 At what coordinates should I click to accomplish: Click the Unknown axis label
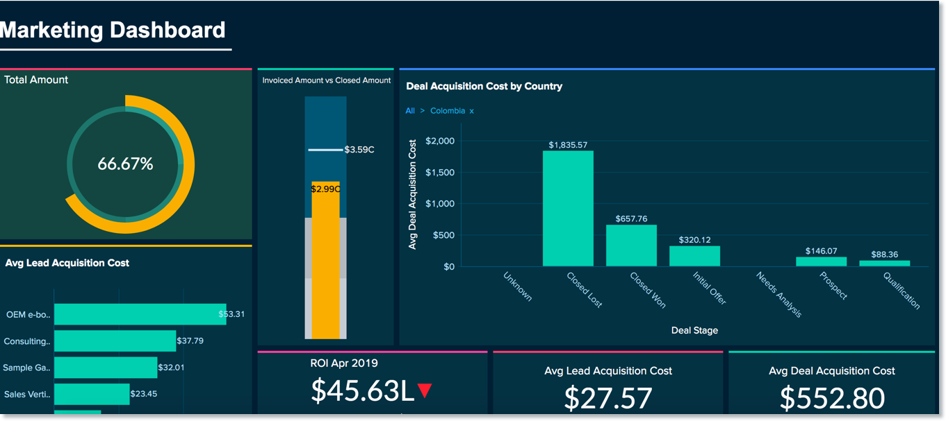[518, 286]
